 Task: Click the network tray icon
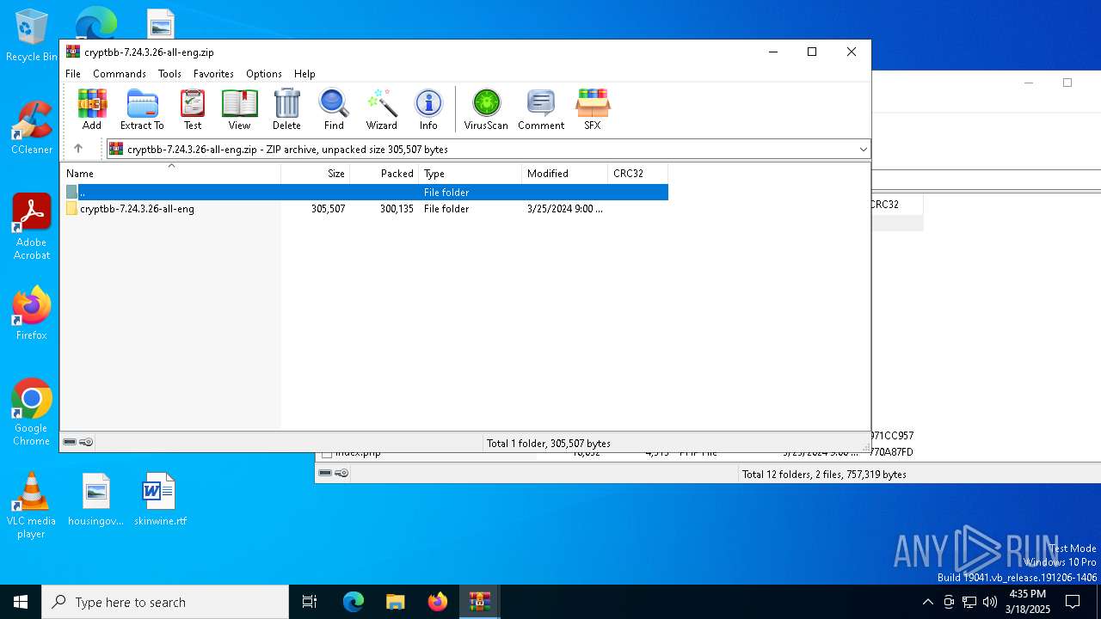[969, 602]
